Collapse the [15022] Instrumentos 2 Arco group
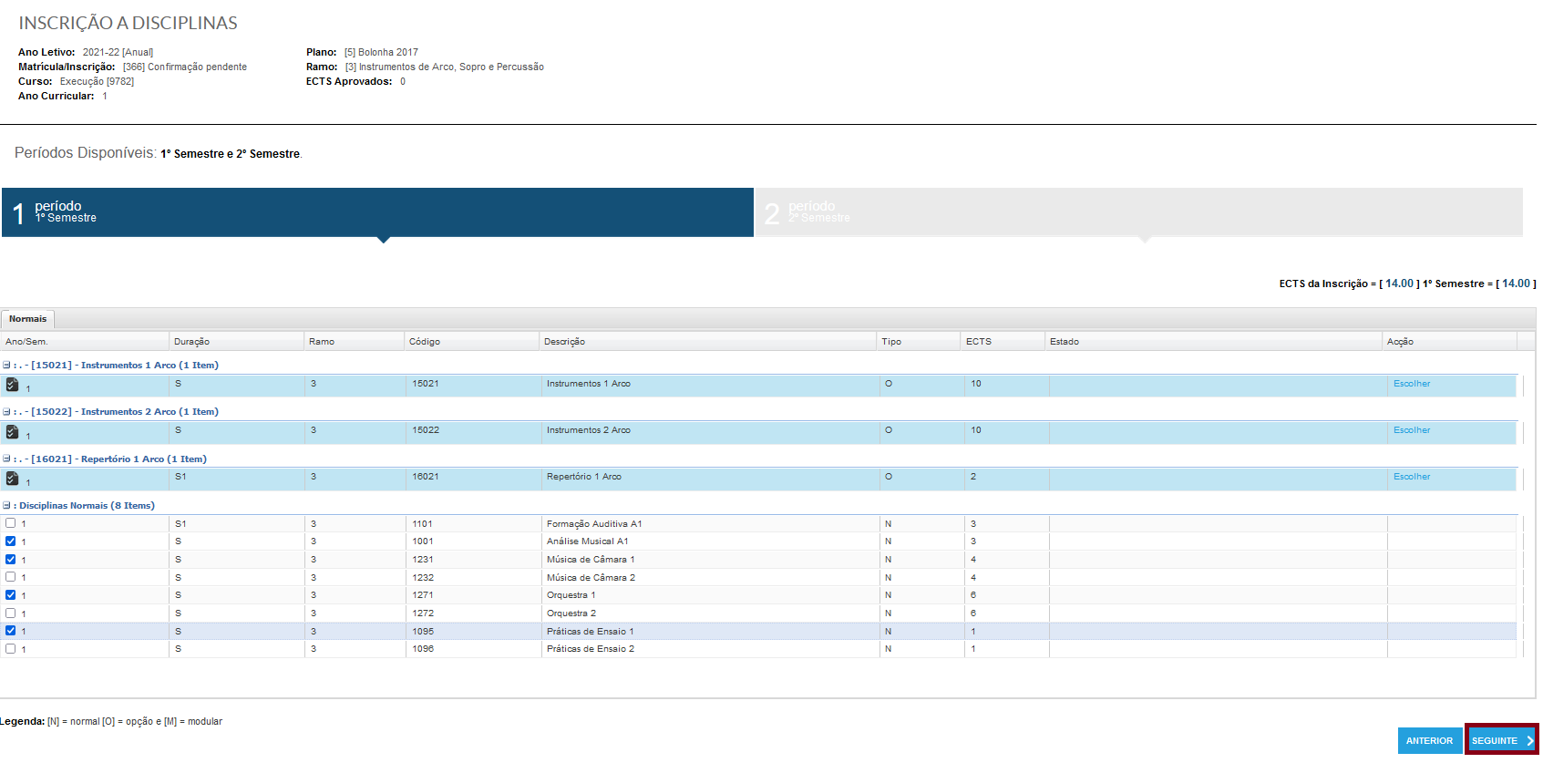 [6, 411]
